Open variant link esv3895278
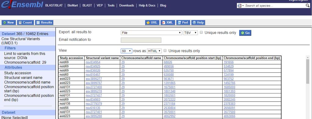Image resolution: width=312 pixels, height=119 pixels. tap(94, 91)
